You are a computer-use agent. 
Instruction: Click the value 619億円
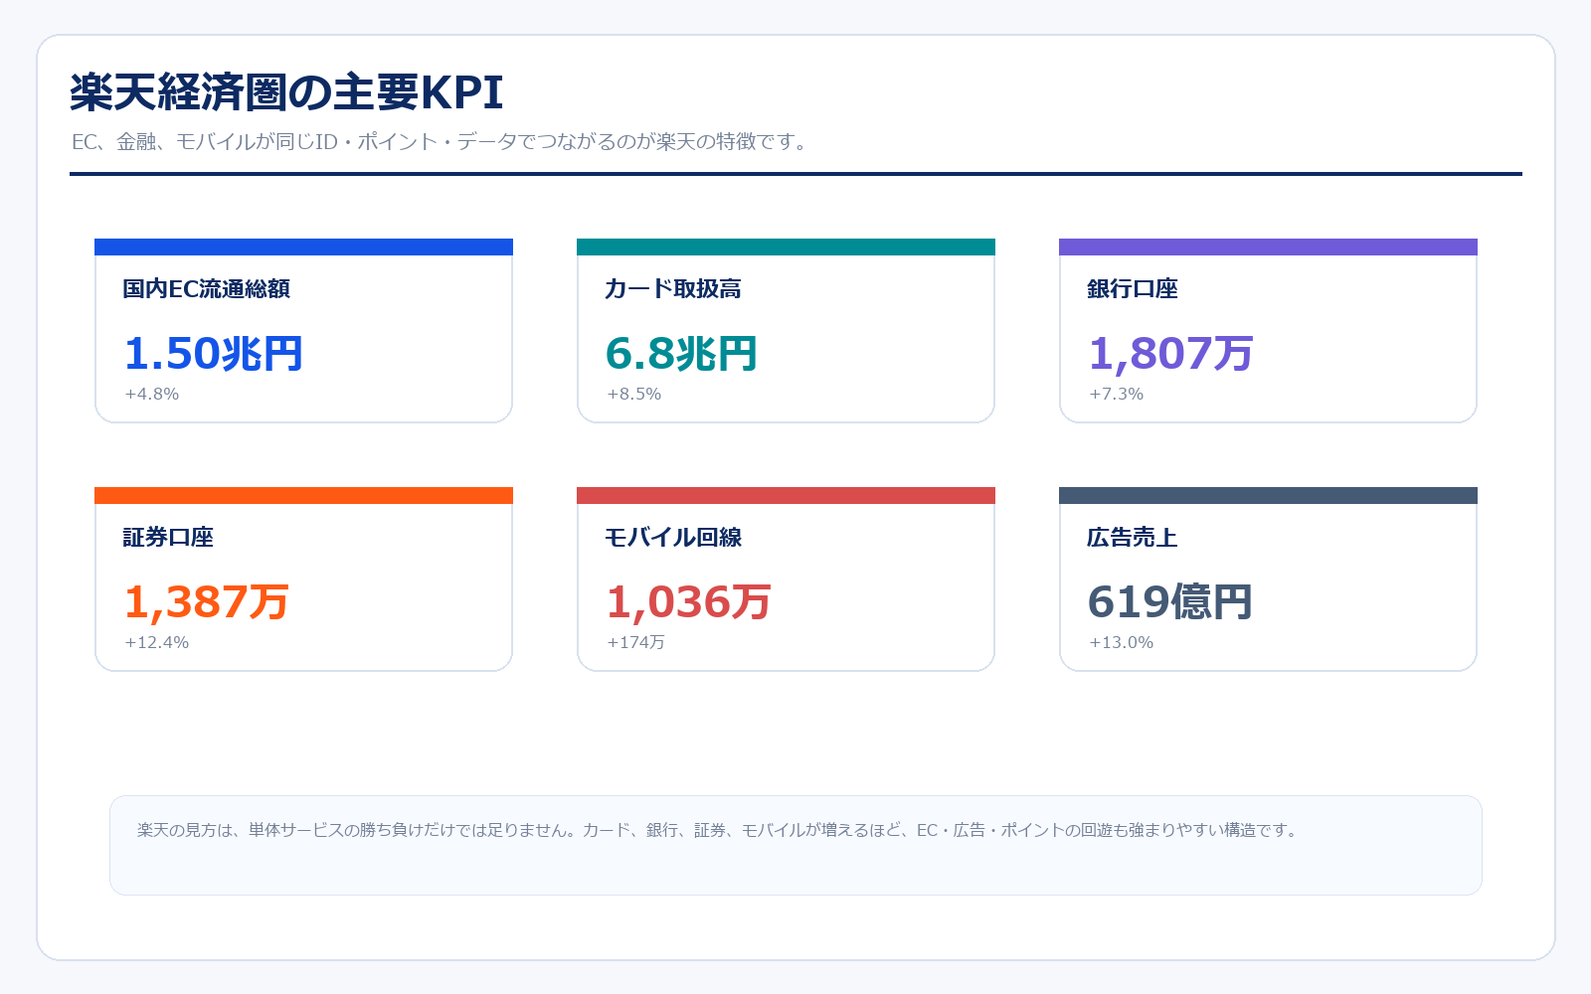[1170, 601]
